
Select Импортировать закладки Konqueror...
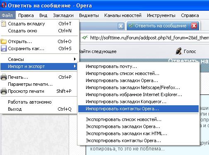(x=138, y=102)
